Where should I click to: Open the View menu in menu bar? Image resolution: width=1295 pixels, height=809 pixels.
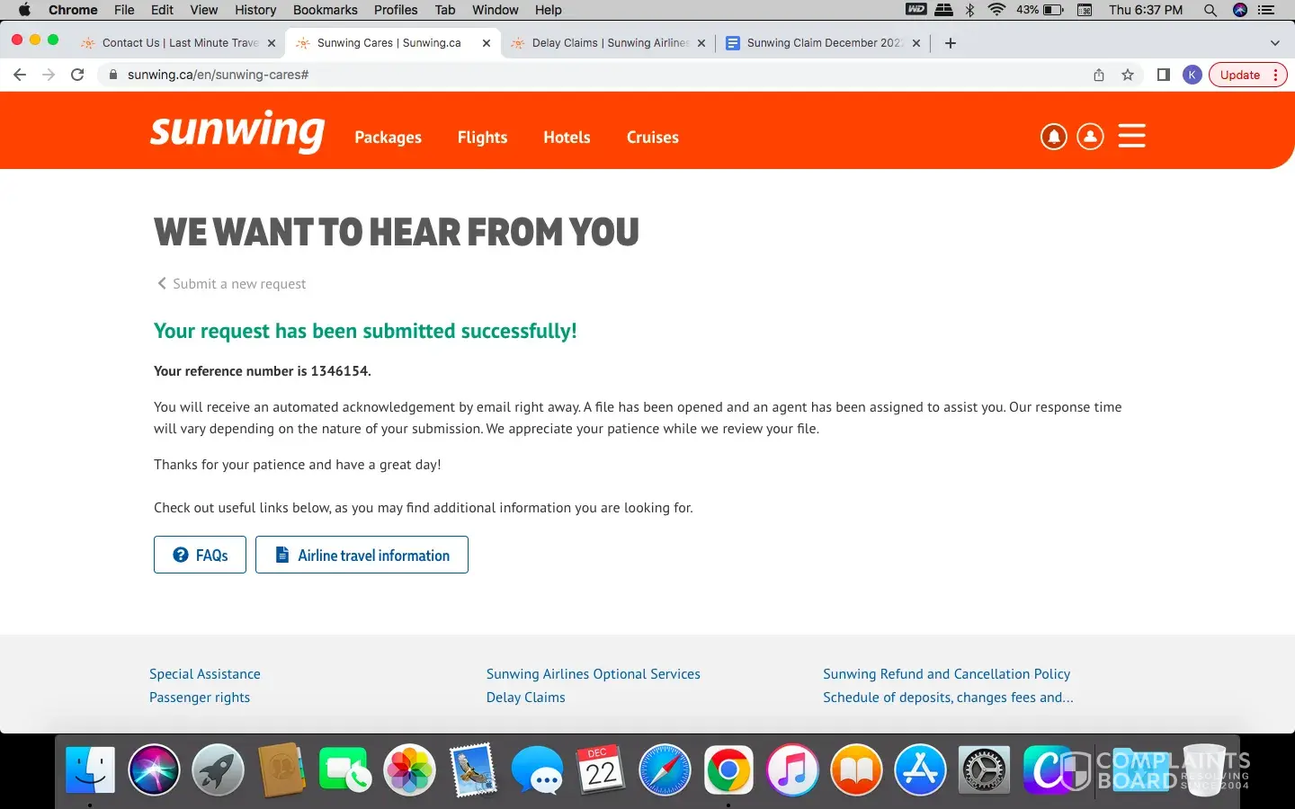[x=204, y=10]
